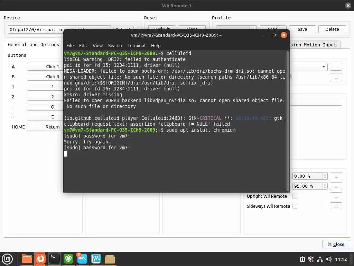This screenshot has width=354, height=266.
Task: Click the 'Sorry, try again.' terminal line
Action: point(87,142)
